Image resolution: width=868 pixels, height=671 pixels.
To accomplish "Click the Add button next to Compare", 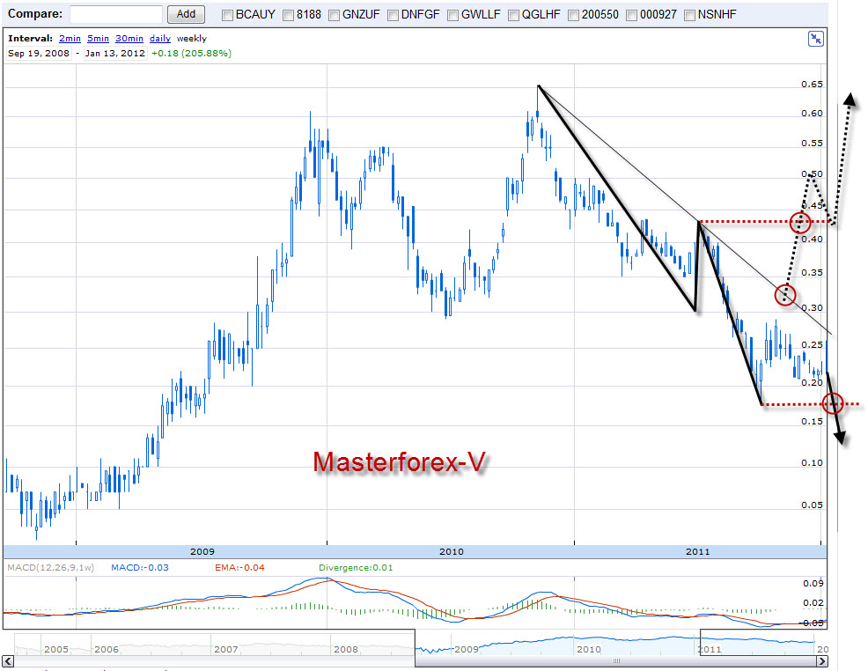I will (x=186, y=14).
